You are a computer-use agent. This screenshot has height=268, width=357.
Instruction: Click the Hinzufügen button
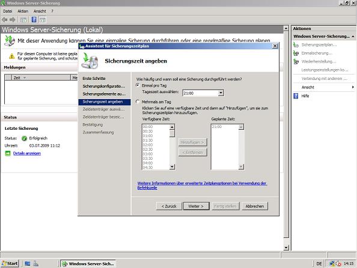click(x=192, y=142)
